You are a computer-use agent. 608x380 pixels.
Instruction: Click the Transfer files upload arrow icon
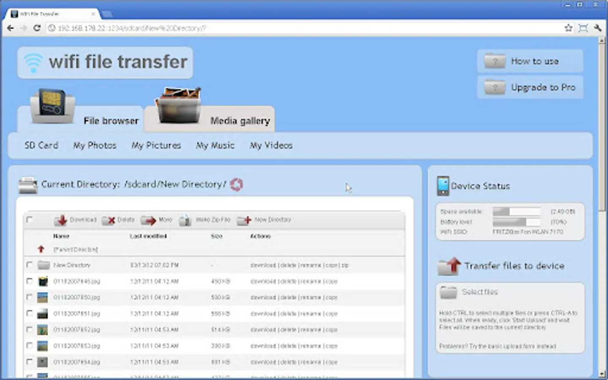(x=449, y=266)
